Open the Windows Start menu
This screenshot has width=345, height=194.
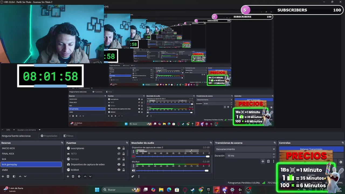tap(97, 190)
